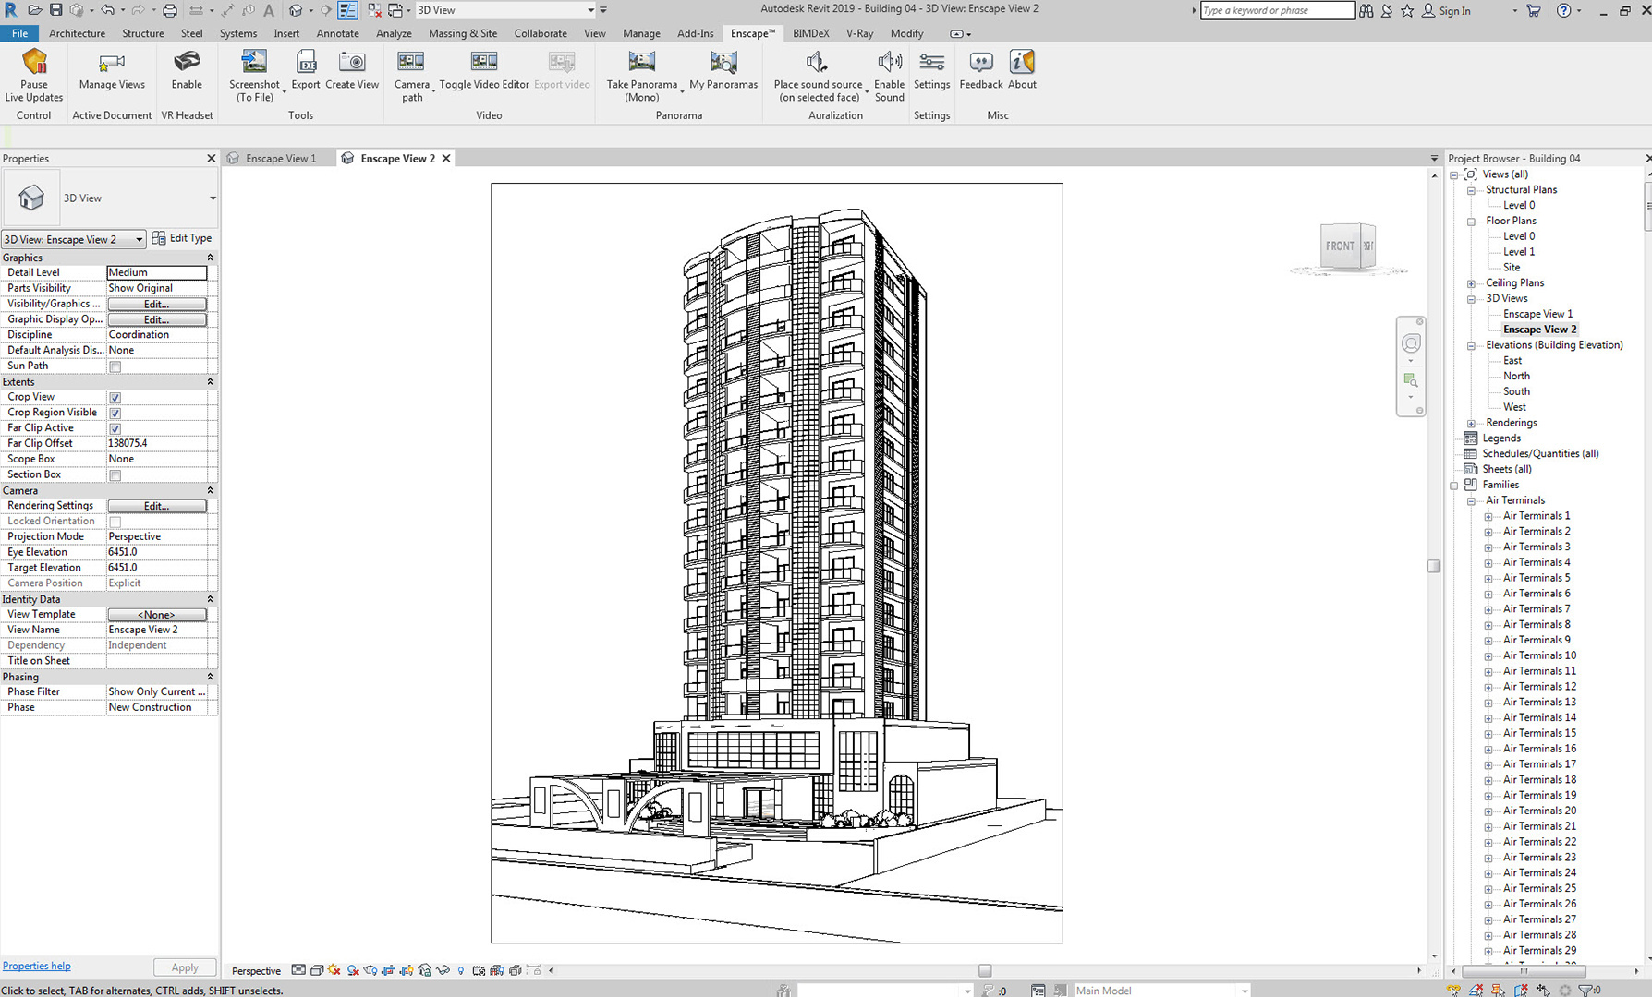Enable the Sun Path checkbox
The height and width of the screenshot is (997, 1652).
coord(115,366)
